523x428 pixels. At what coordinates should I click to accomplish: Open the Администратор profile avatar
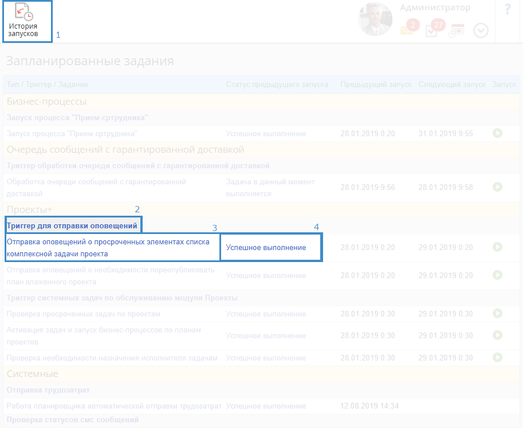375,19
